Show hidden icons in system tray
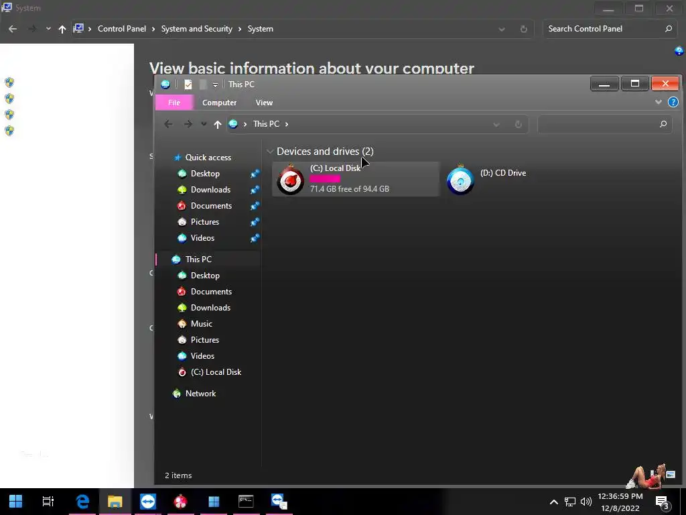Viewport: 686px width, 515px height. pos(553,502)
